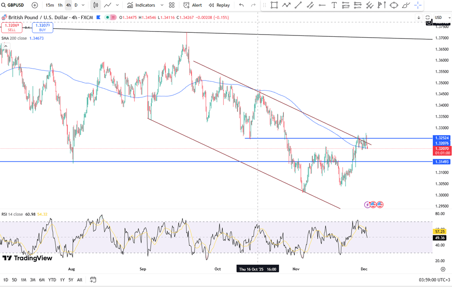
Task: Click the red SELL price button
Action: click(12, 28)
